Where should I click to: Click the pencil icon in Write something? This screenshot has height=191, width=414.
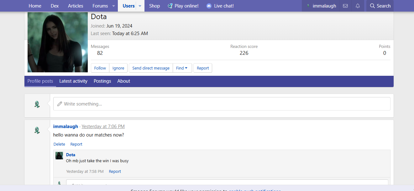[60, 104]
